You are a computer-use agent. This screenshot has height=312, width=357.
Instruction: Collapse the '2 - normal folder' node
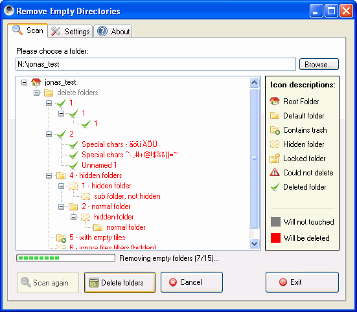point(61,206)
